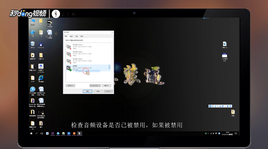
Task: Open the Recycle Bin desktop icon
Action: click(x=33, y=45)
